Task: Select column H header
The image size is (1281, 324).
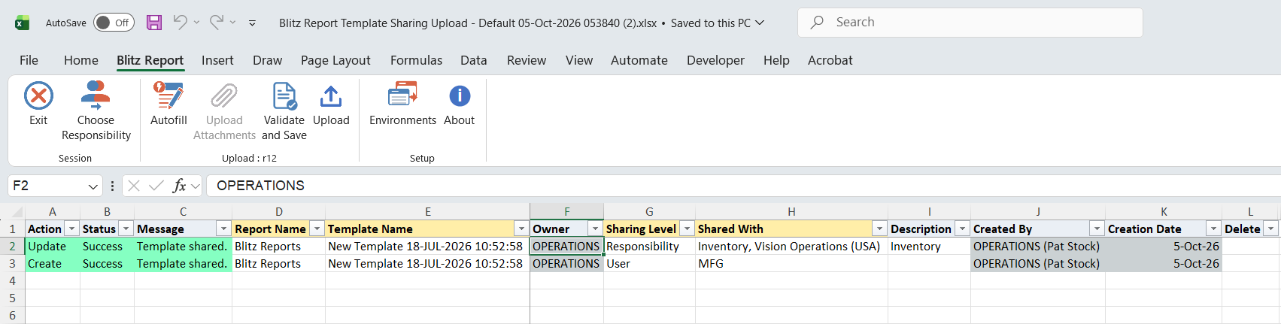Action: click(x=791, y=212)
